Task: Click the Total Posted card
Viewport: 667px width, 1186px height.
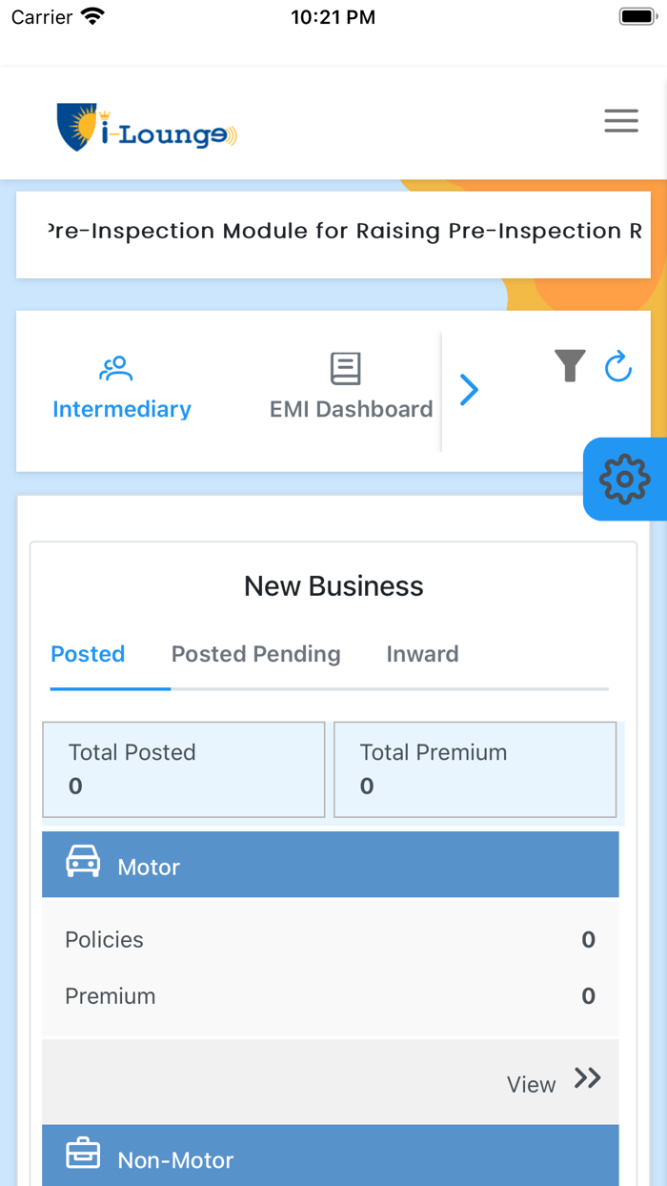Action: coord(183,769)
